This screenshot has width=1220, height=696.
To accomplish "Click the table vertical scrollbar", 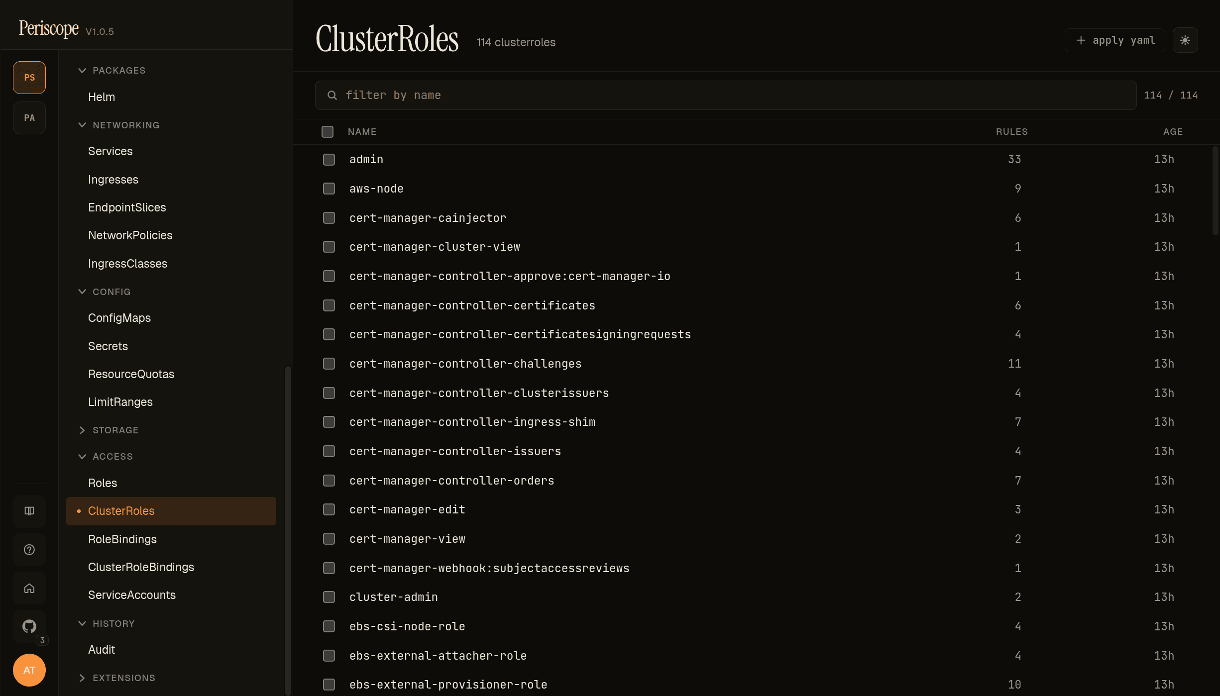I will [x=1215, y=191].
